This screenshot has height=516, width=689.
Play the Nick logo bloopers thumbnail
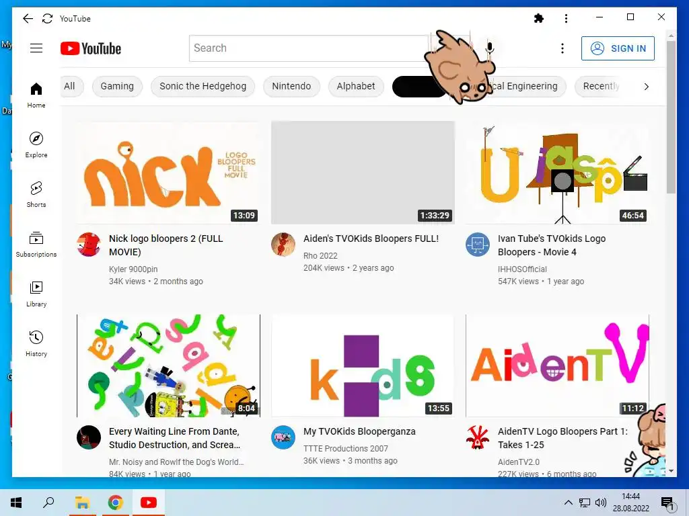(x=168, y=173)
